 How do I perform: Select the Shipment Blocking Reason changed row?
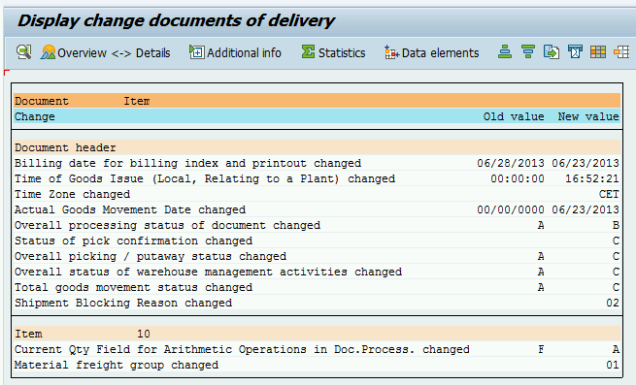click(x=317, y=303)
